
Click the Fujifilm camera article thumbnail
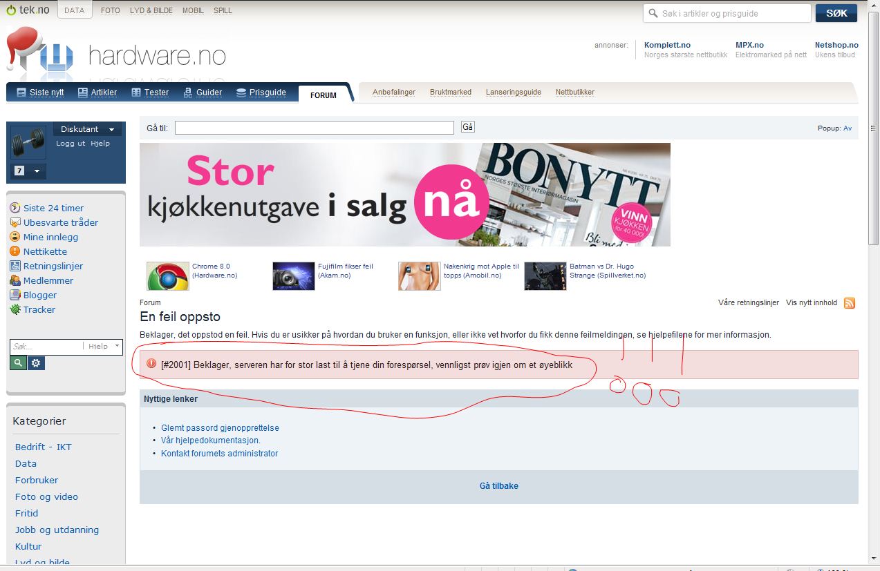[x=293, y=276]
